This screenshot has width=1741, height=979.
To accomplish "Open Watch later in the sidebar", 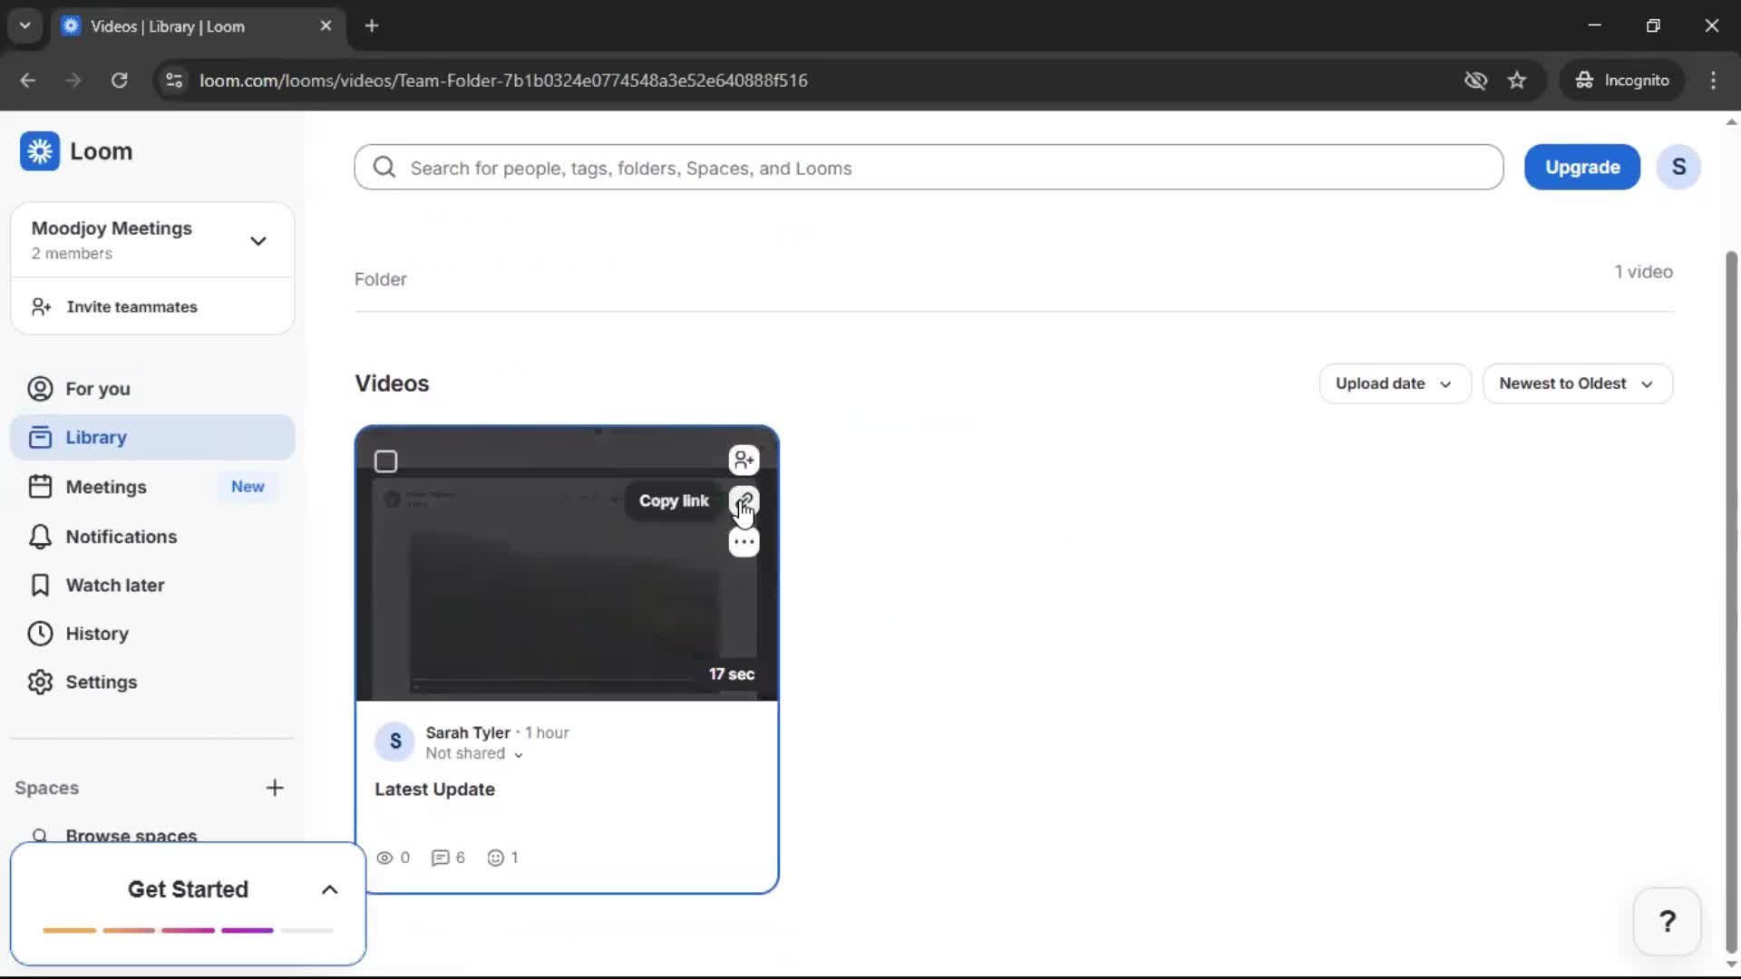I will tap(116, 585).
